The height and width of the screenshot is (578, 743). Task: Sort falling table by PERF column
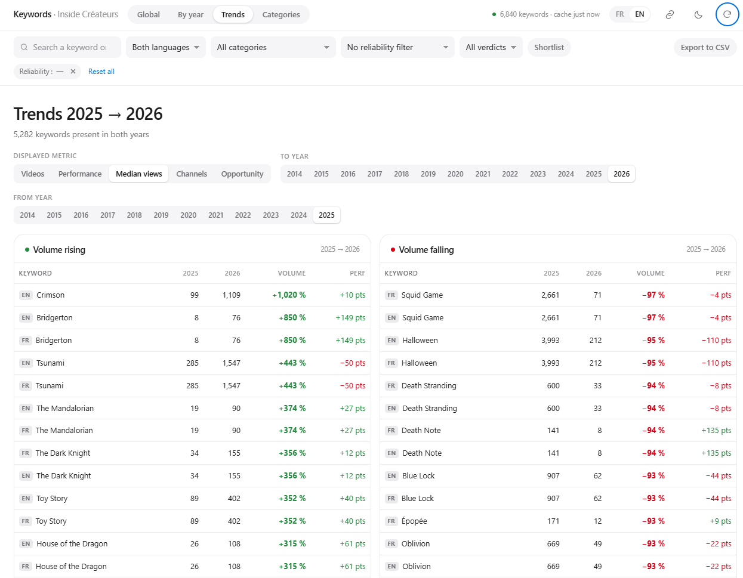click(723, 273)
